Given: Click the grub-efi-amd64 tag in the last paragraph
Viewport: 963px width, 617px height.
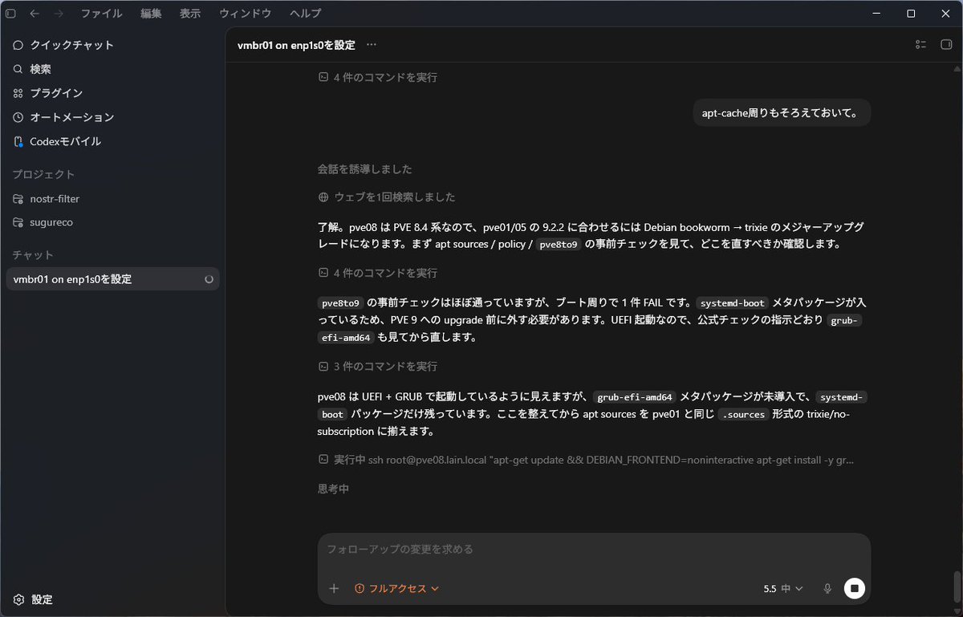Looking at the screenshot, I should pos(635,397).
